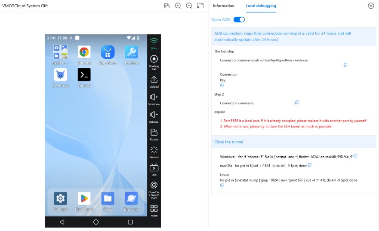The image size is (379, 231).
Task: Tap the Android home navigation button
Action: [x=96, y=222]
